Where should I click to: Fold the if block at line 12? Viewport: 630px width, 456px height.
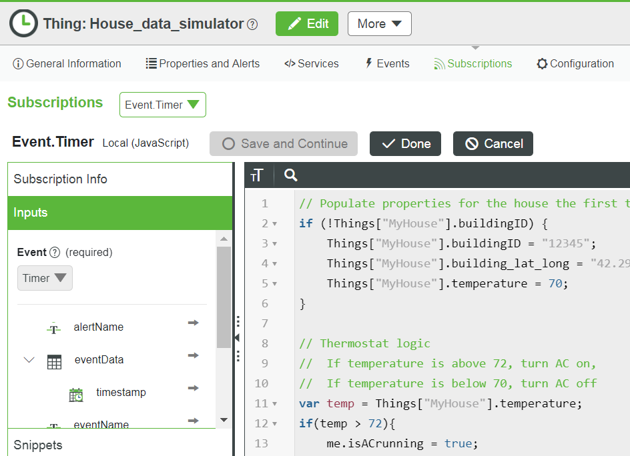point(275,424)
